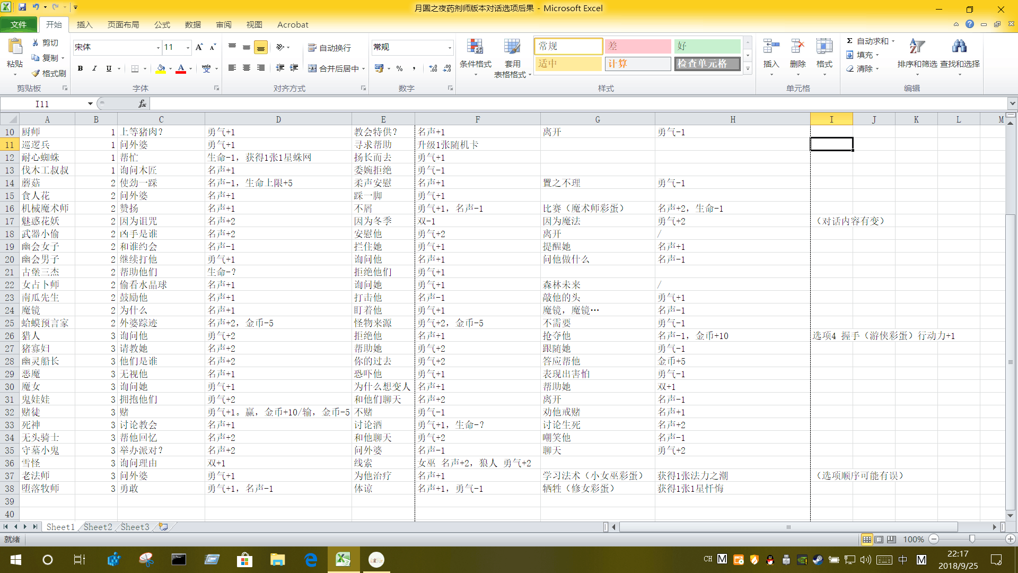Click the Insert cells (插入) icon
Image resolution: width=1018 pixels, height=573 pixels.
(x=771, y=47)
